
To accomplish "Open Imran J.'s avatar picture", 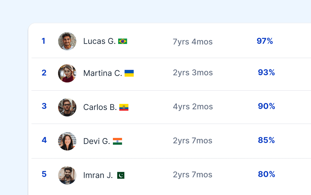I will [67, 175].
